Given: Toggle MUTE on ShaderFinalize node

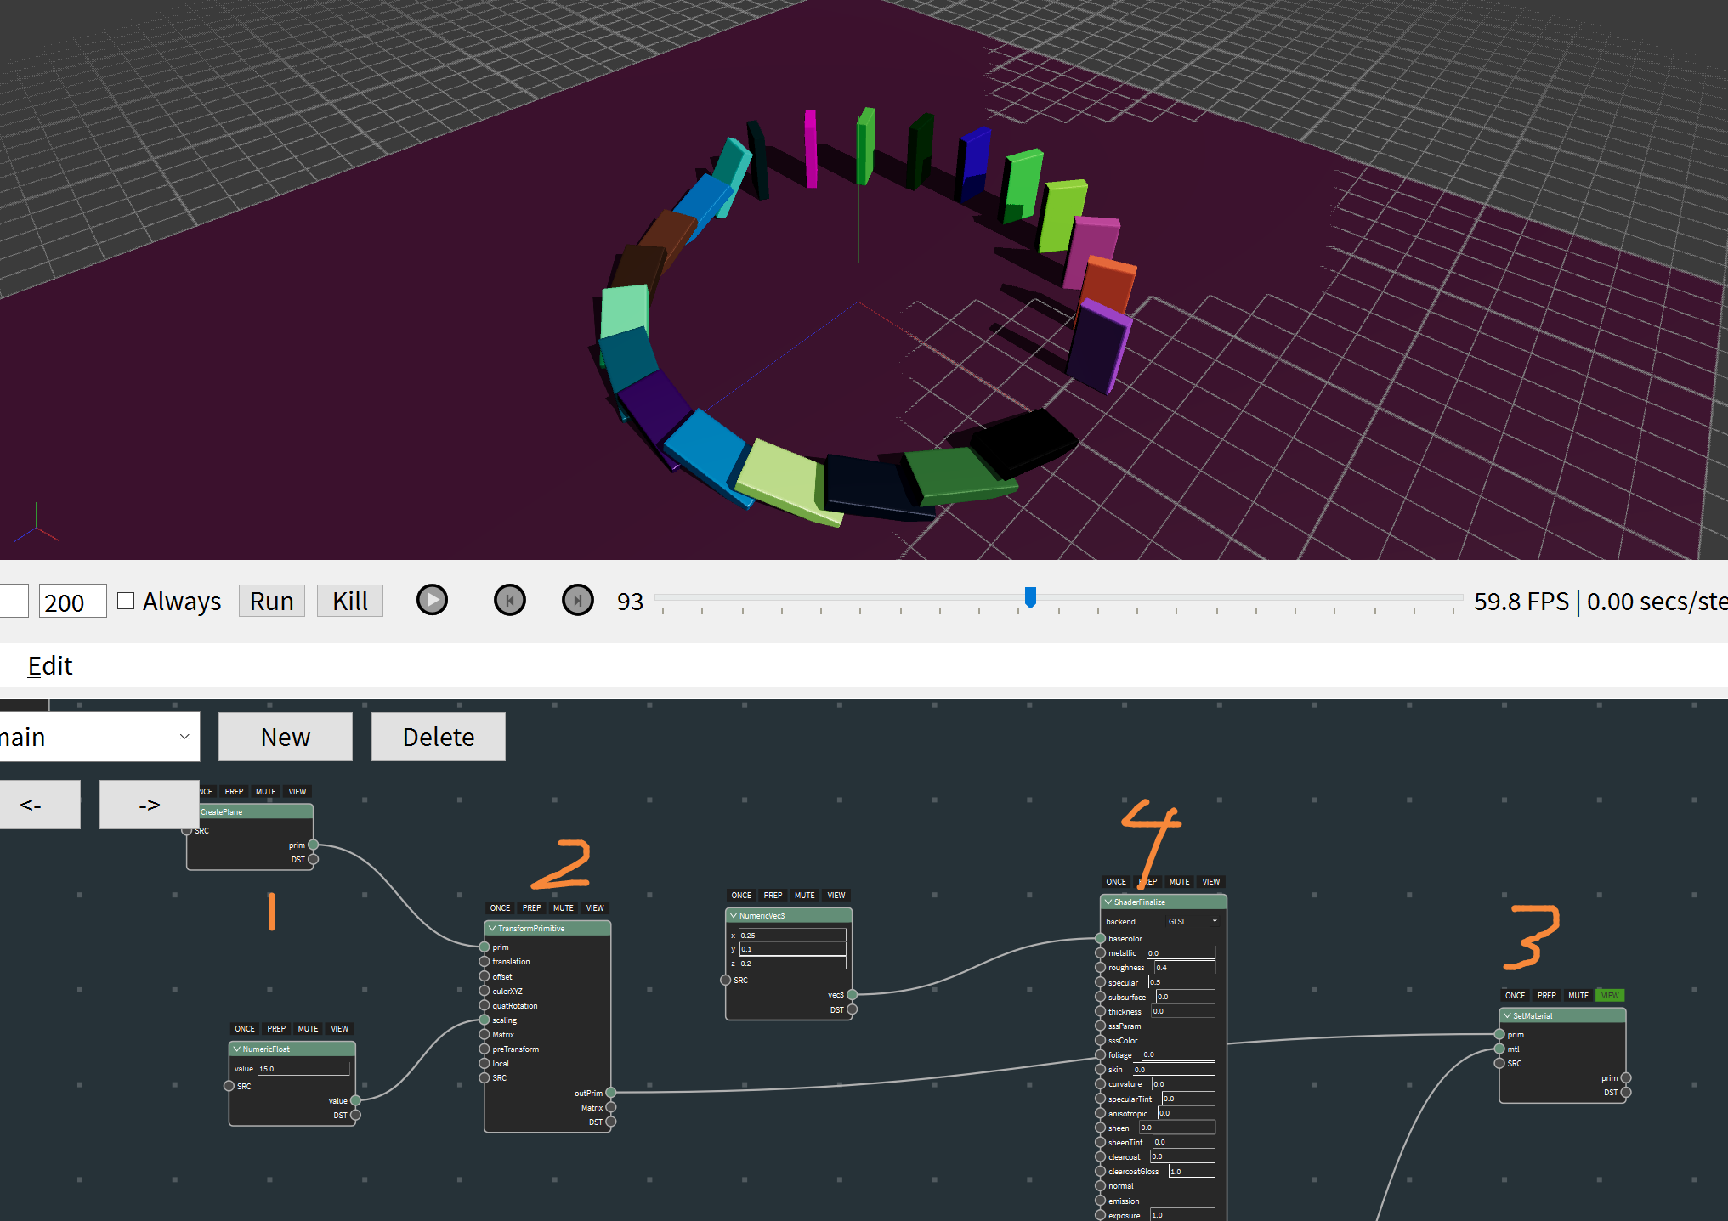Looking at the screenshot, I should pos(1180,881).
